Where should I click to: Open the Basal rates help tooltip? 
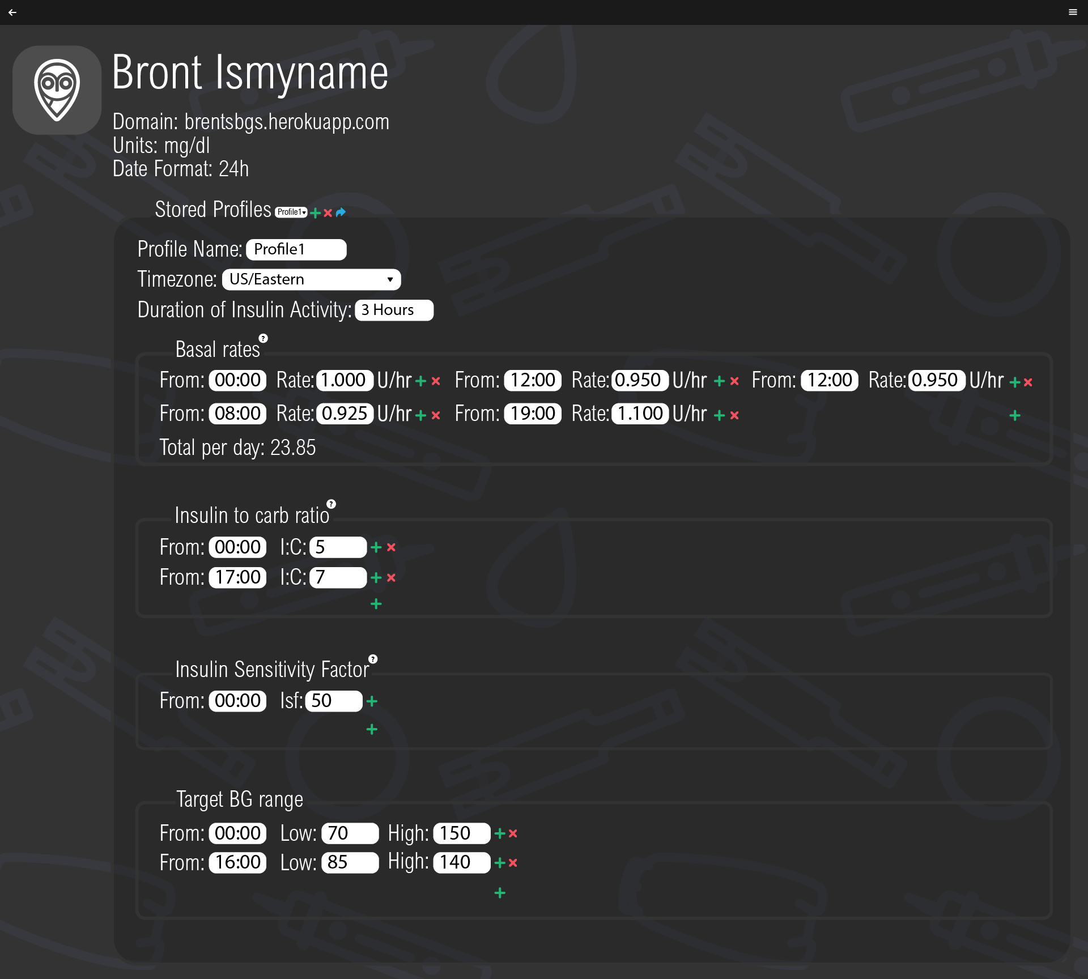pyautogui.click(x=264, y=339)
